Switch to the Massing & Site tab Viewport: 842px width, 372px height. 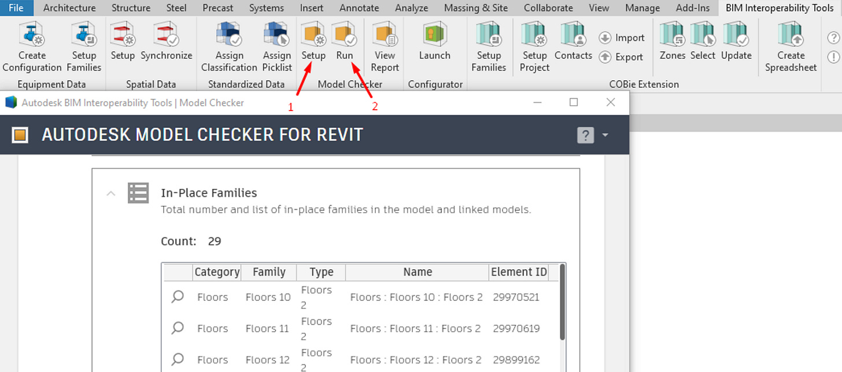coord(476,8)
